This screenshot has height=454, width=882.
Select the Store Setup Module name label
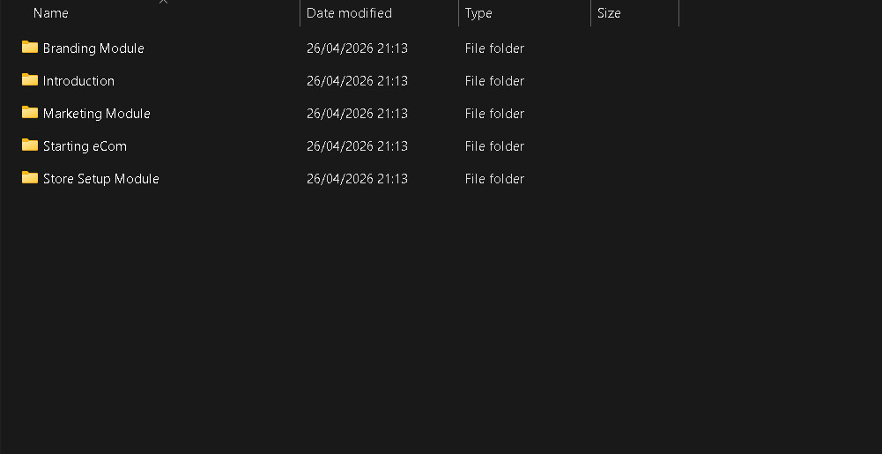coord(101,179)
